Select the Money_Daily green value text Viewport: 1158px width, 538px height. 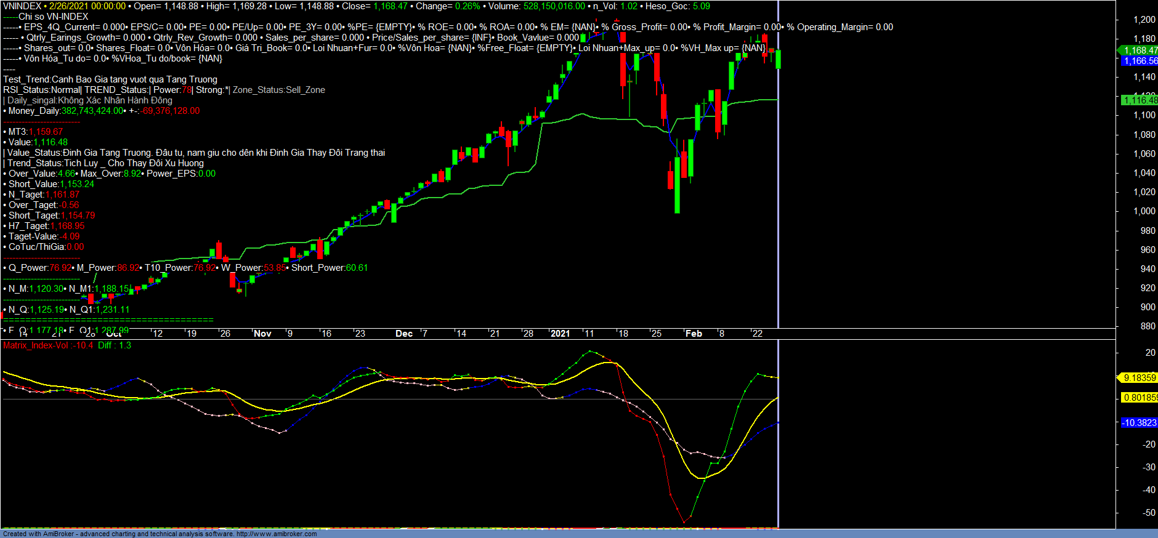click(x=92, y=111)
